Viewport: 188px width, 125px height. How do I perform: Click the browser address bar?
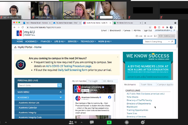[88, 27]
